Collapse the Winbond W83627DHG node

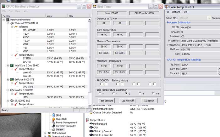pos(8,23)
